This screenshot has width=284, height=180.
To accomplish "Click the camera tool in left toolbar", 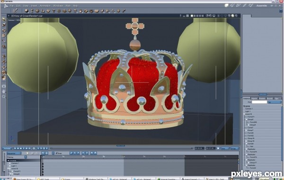I will point(4,86).
